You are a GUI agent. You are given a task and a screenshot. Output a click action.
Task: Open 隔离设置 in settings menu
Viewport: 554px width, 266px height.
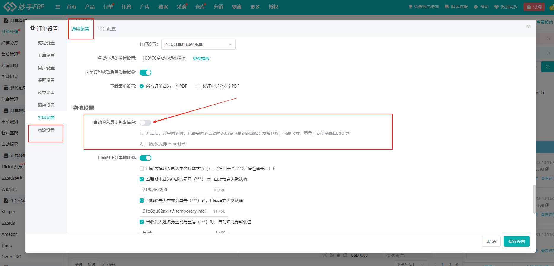(46, 105)
